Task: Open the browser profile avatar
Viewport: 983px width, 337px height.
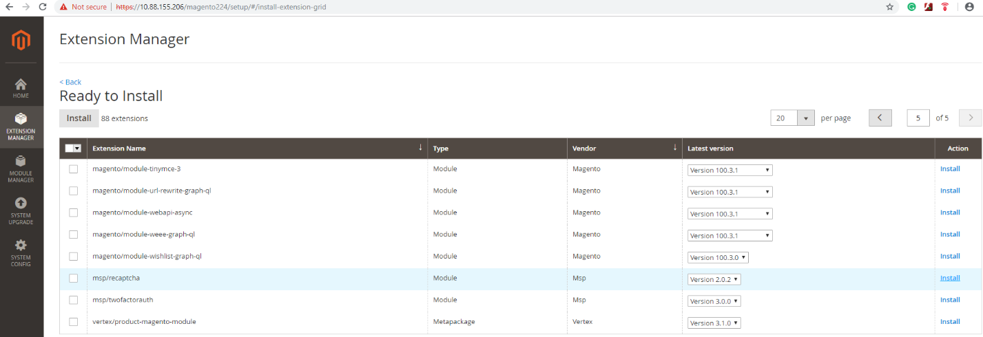Action: click(970, 7)
